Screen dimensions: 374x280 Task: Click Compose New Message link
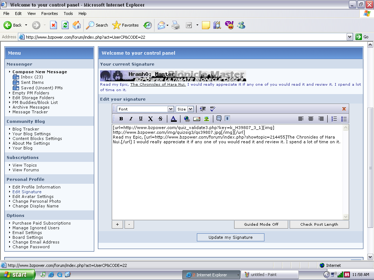pyautogui.click(x=39, y=72)
